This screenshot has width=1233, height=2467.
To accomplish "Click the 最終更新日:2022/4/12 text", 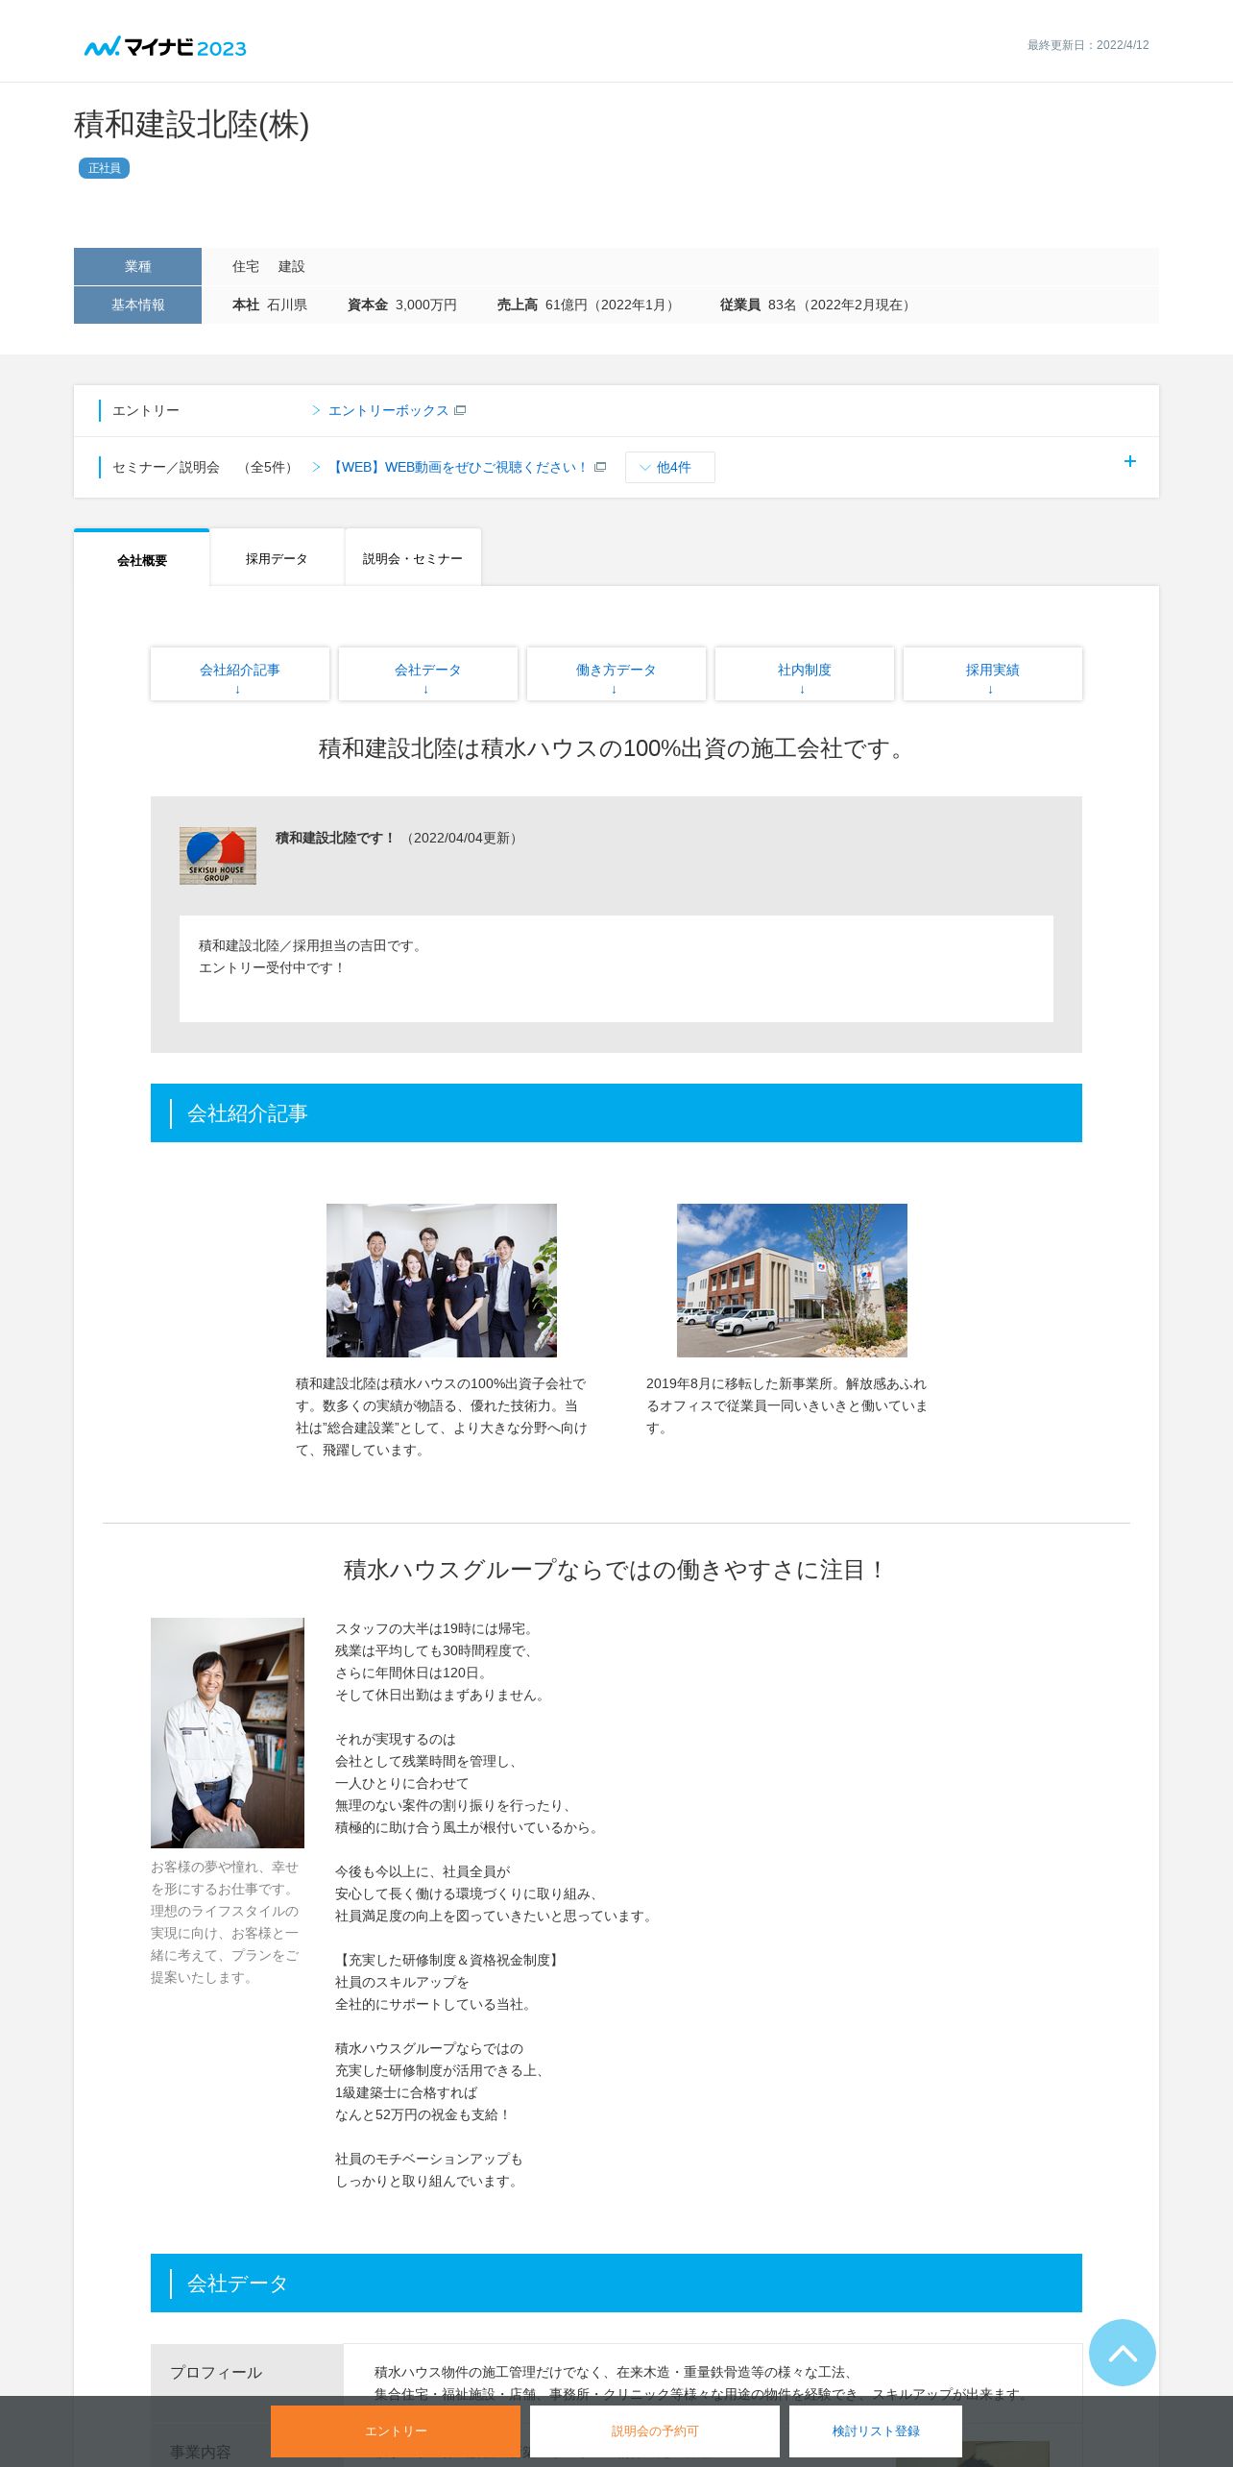I will [x=1088, y=45].
